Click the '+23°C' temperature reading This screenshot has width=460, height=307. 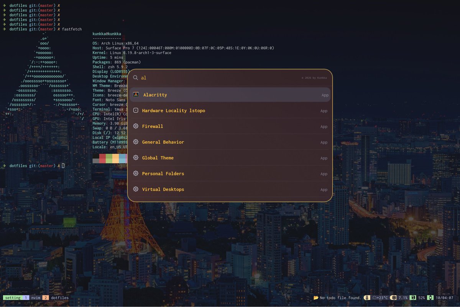pos(382,298)
